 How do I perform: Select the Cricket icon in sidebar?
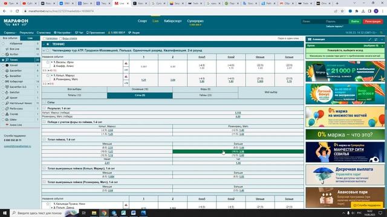click(7, 98)
